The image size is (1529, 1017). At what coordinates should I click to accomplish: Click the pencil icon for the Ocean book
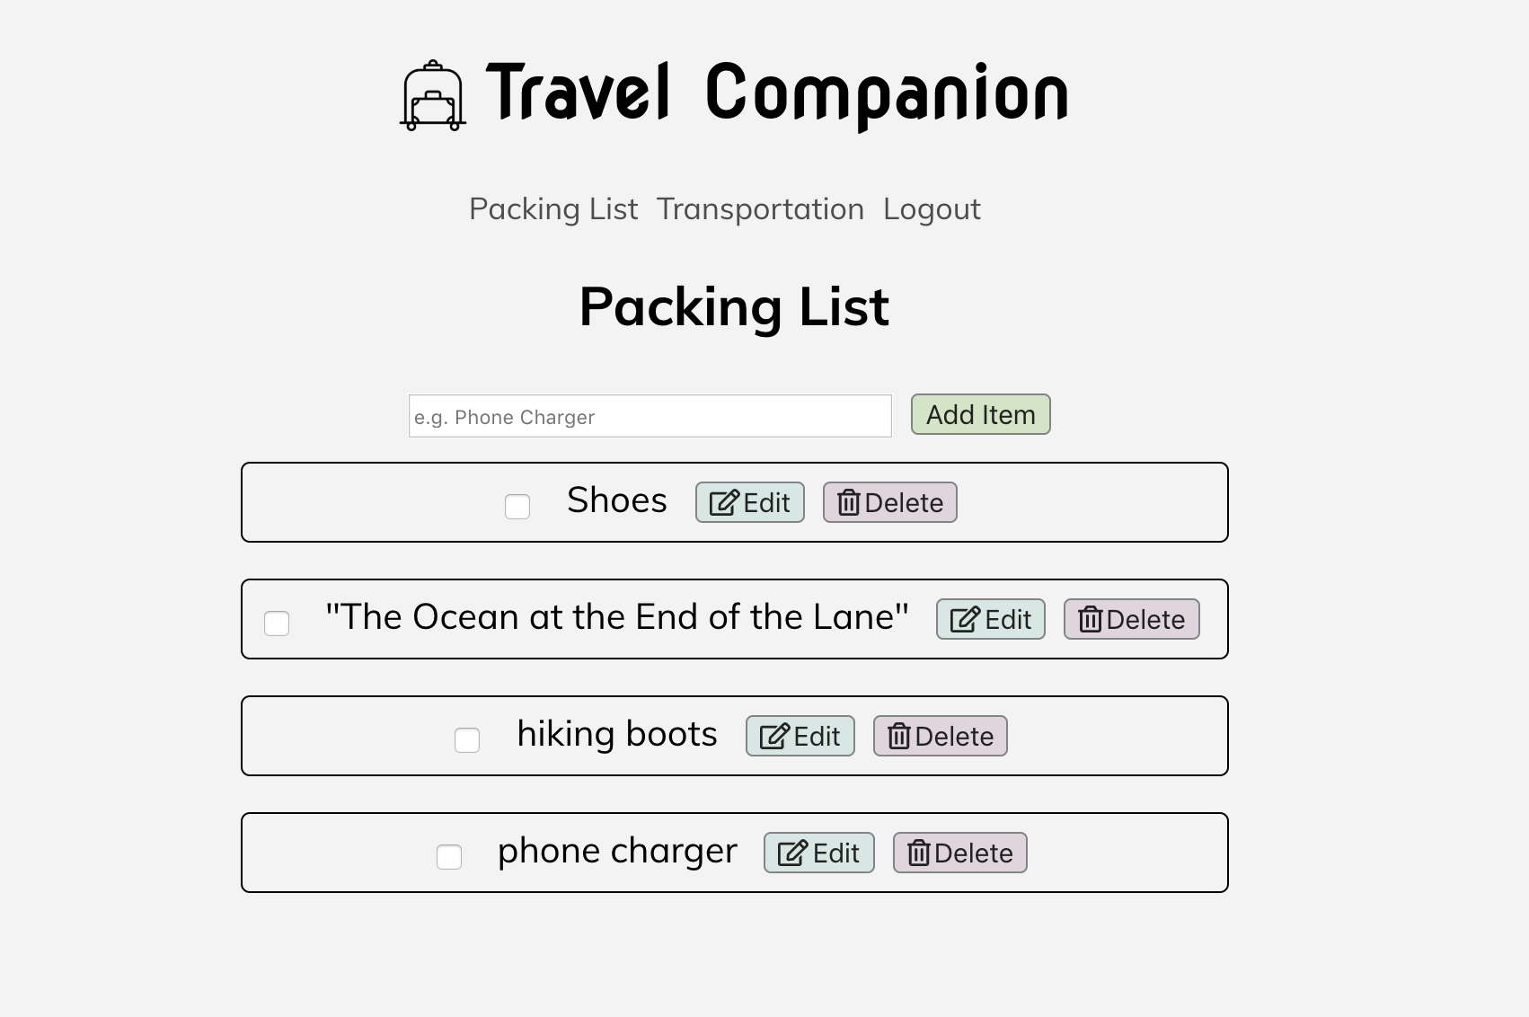point(965,619)
